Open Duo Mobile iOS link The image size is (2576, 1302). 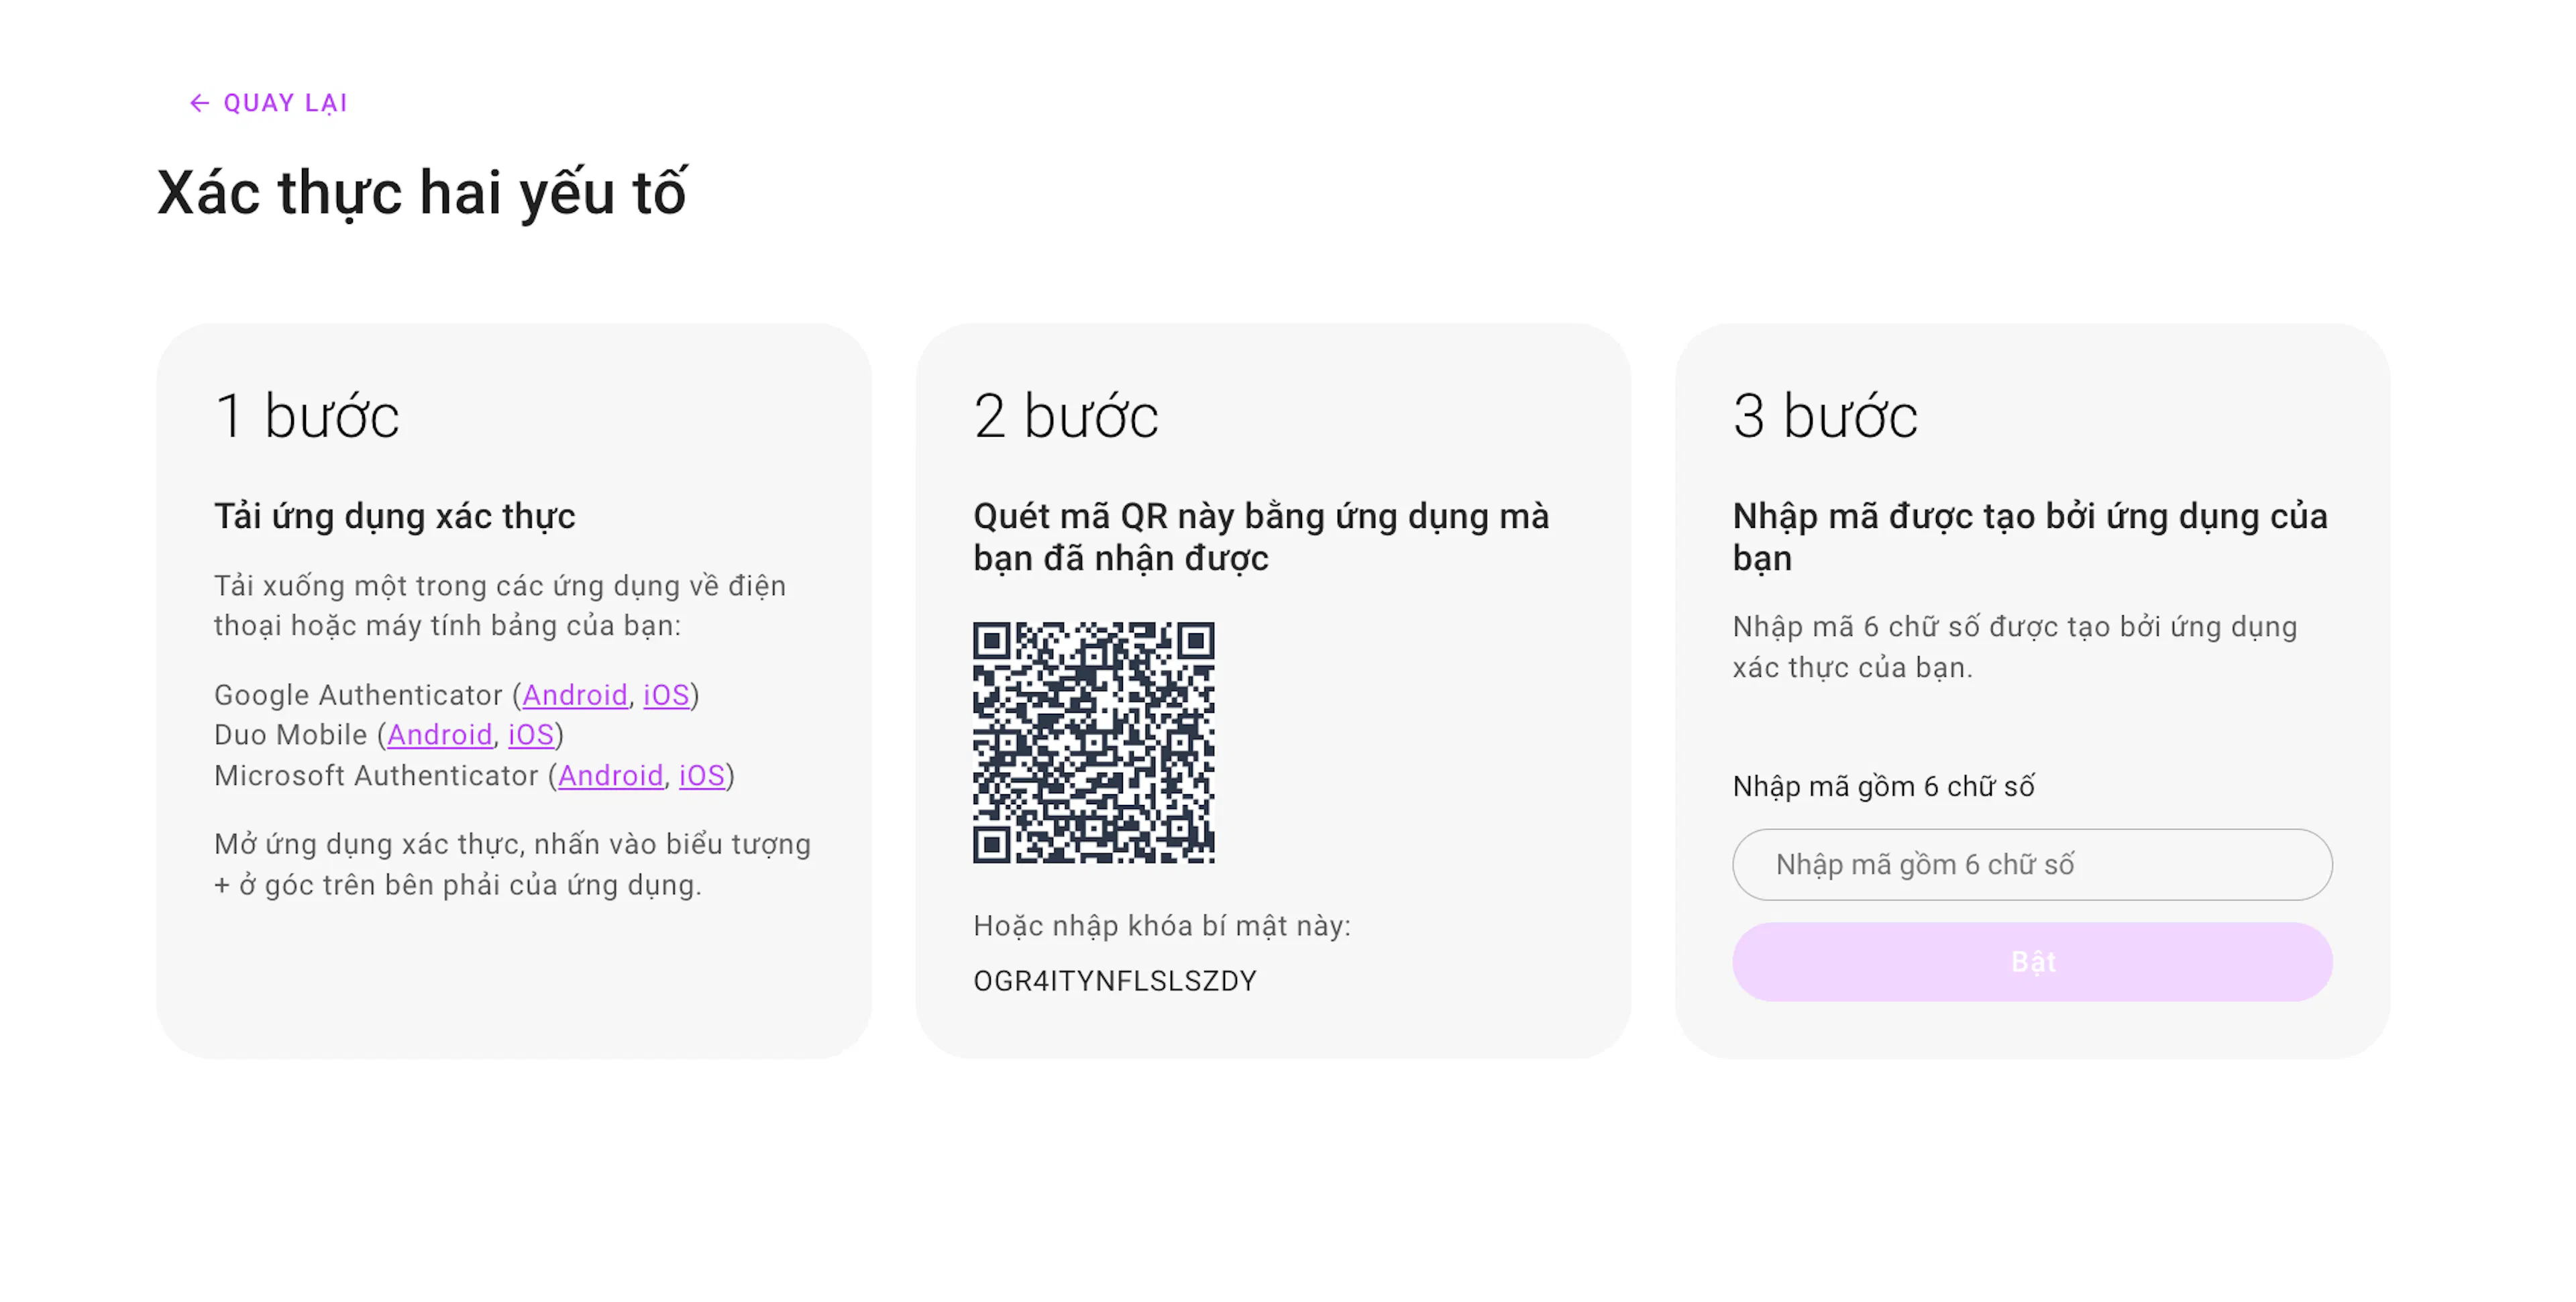pos(531,735)
